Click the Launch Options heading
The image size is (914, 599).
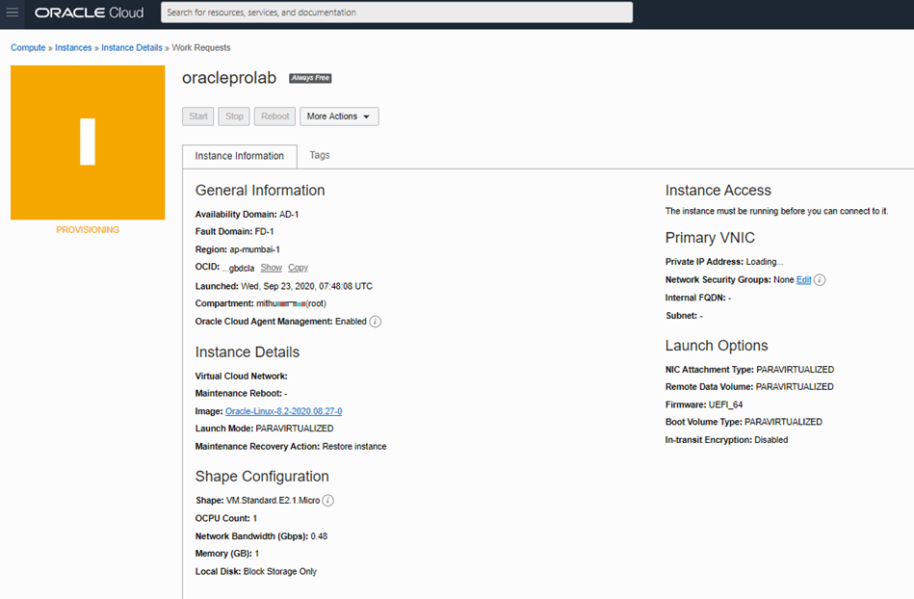pyautogui.click(x=717, y=346)
